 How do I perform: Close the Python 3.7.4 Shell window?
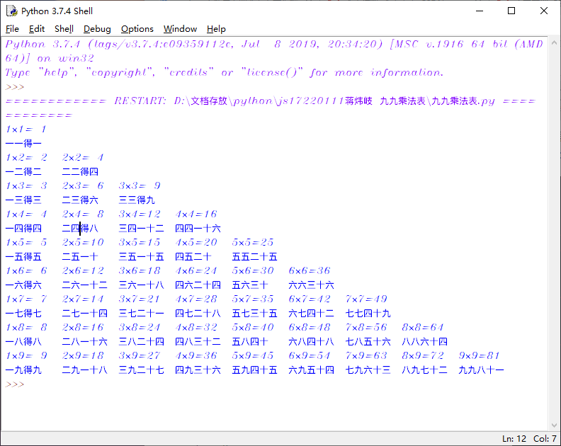point(544,11)
